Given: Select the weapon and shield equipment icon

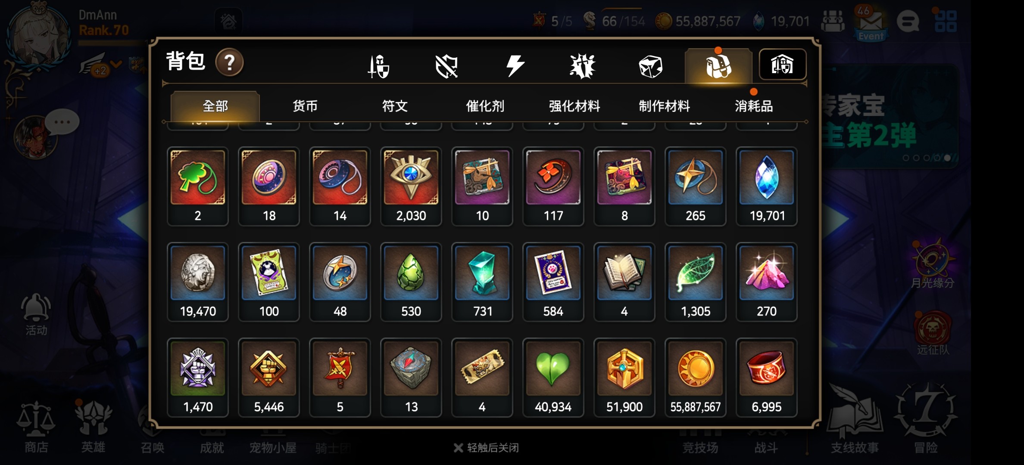Looking at the screenshot, I should [378, 66].
